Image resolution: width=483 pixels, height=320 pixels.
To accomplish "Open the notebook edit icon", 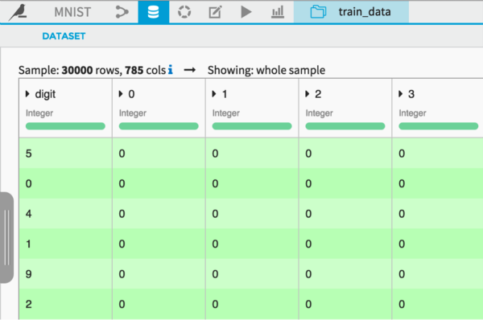I will [x=215, y=12].
